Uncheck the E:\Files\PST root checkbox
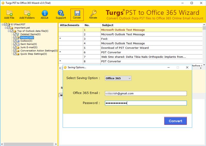Viewport: 206px width, 146px height. pos(5,24)
